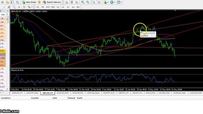This screenshot has height=114, width=203.
Task: Switch to the AUDUSD,M30 chart tab
Action: click(63, 93)
